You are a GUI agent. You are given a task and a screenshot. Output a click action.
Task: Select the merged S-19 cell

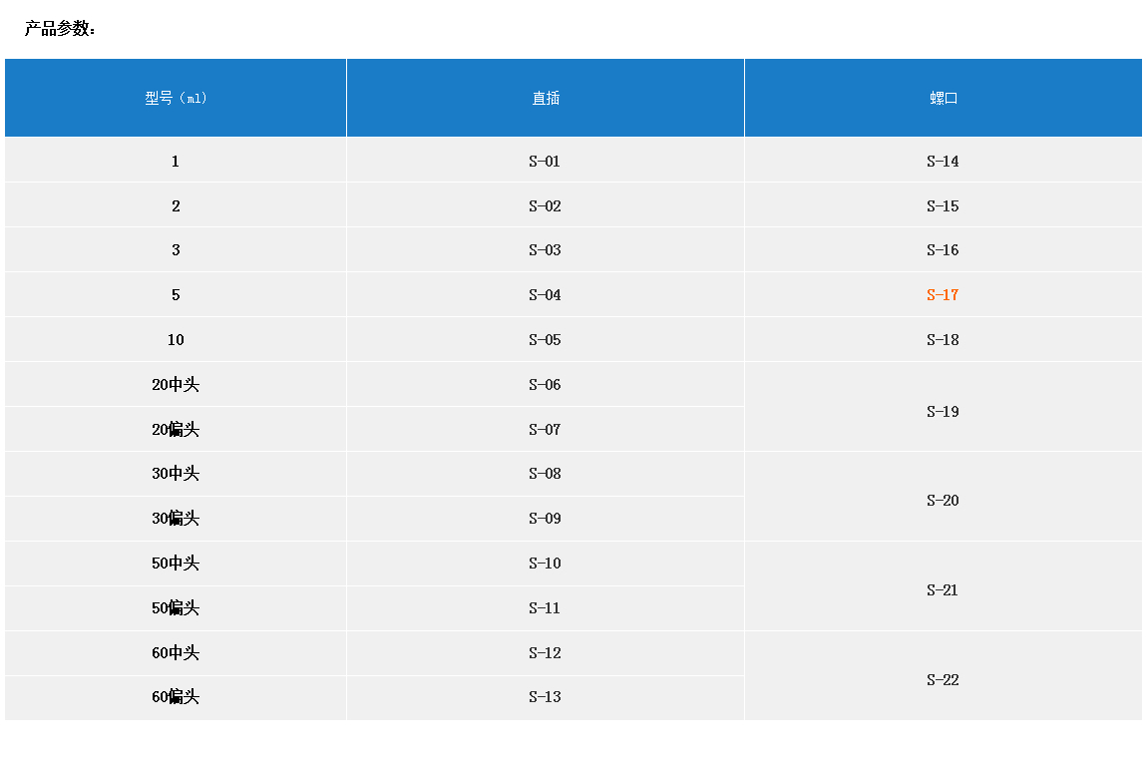click(943, 412)
